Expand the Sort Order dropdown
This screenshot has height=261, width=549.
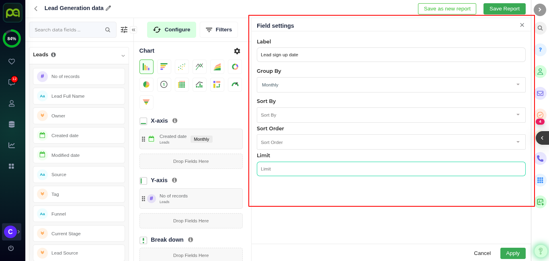[x=391, y=142]
